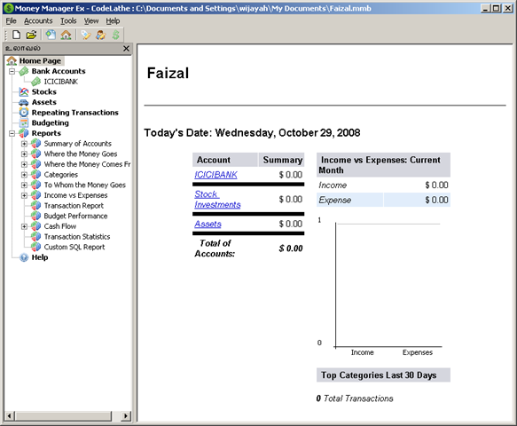Close the navigation side panel
Image resolution: width=517 pixels, height=426 pixels.
pos(126,49)
